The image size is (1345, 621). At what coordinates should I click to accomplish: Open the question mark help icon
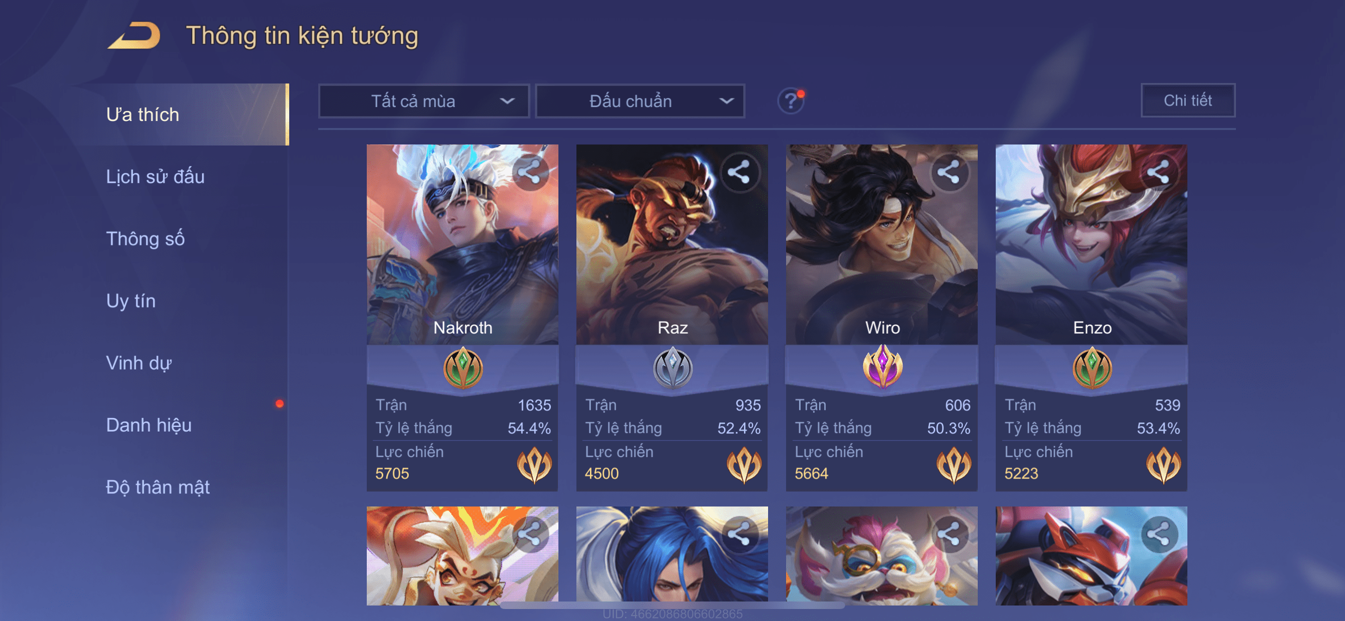coord(791,100)
